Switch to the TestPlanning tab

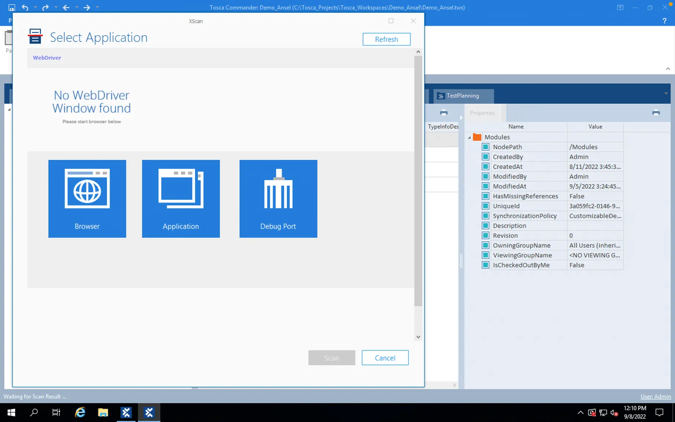tap(463, 96)
